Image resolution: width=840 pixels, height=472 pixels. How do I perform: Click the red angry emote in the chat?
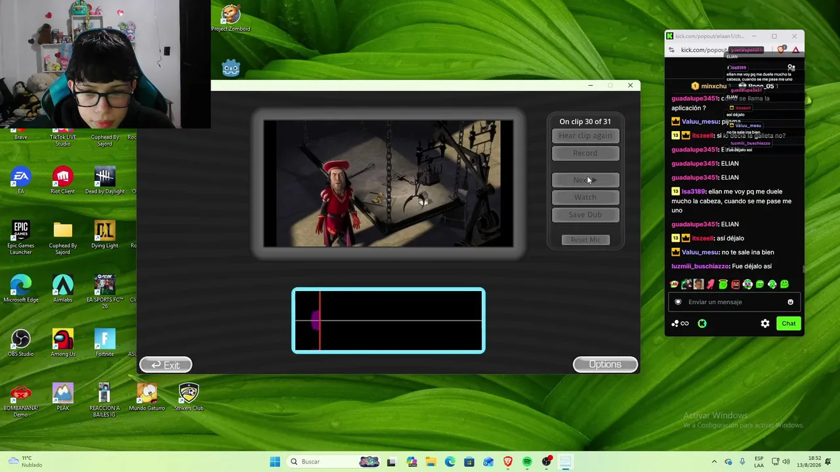735,285
